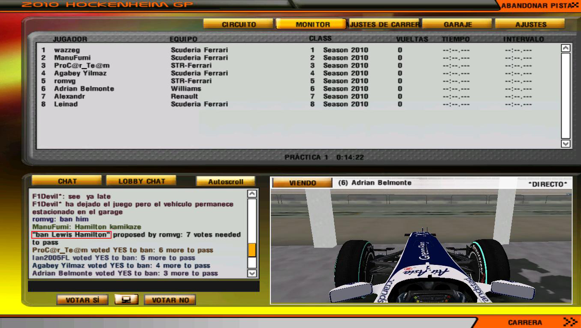The height and width of the screenshot is (328, 581).
Task: Click the monitor icon between vote buttons
Action: coord(126,300)
